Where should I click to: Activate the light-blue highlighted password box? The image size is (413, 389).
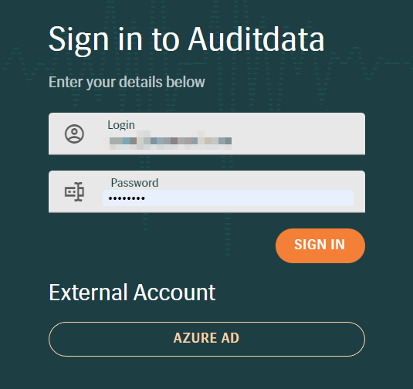(x=228, y=198)
